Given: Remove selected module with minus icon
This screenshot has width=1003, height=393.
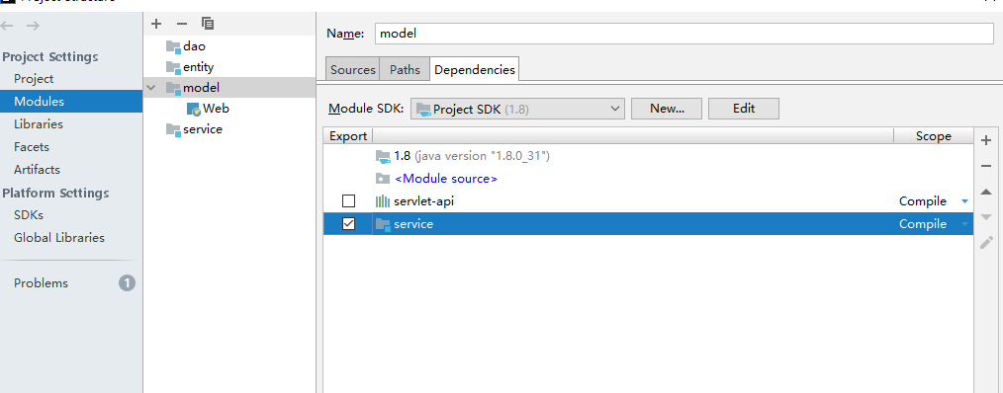Looking at the screenshot, I should [x=182, y=24].
